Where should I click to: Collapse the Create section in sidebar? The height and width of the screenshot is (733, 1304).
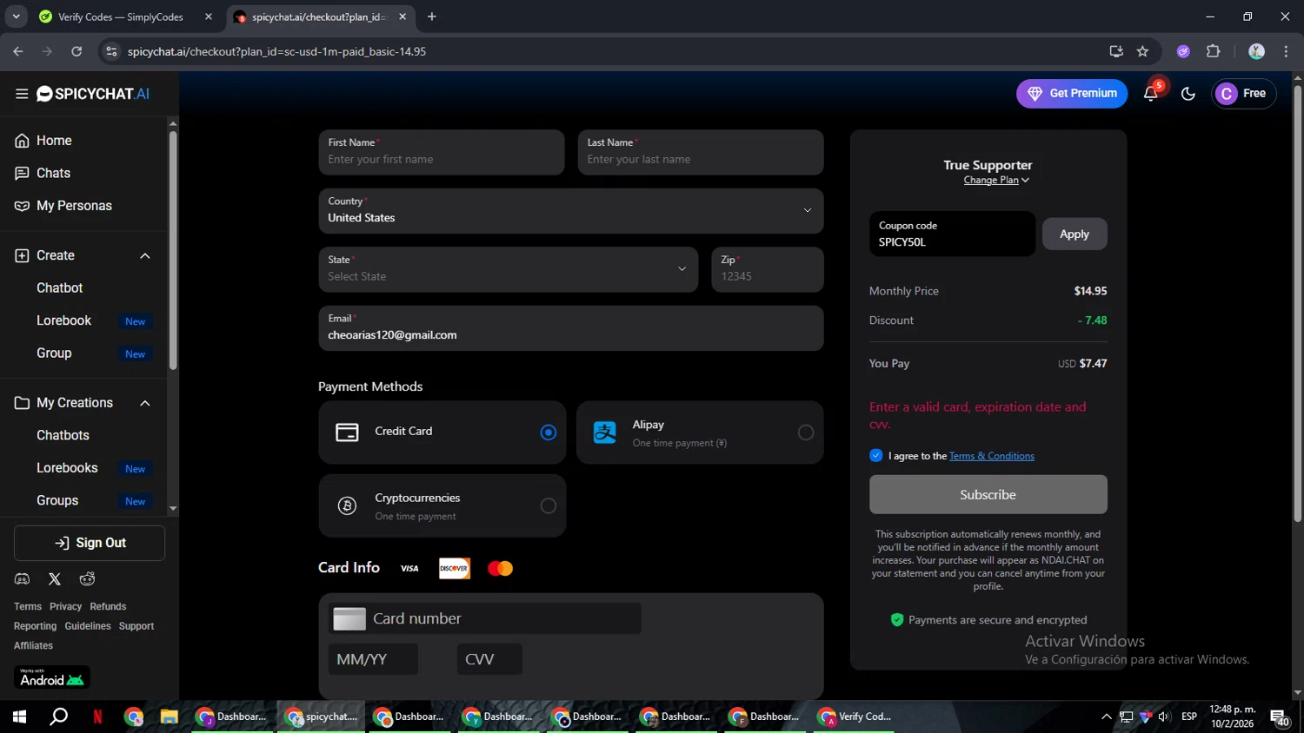145,255
